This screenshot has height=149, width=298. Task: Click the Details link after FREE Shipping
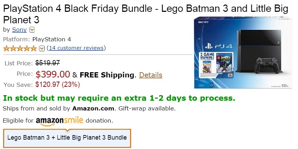tap(151, 75)
